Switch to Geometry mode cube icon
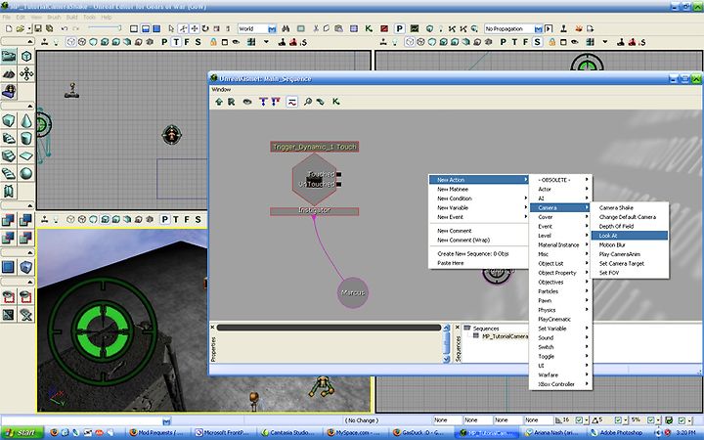This screenshot has height=440, width=704. point(26,56)
